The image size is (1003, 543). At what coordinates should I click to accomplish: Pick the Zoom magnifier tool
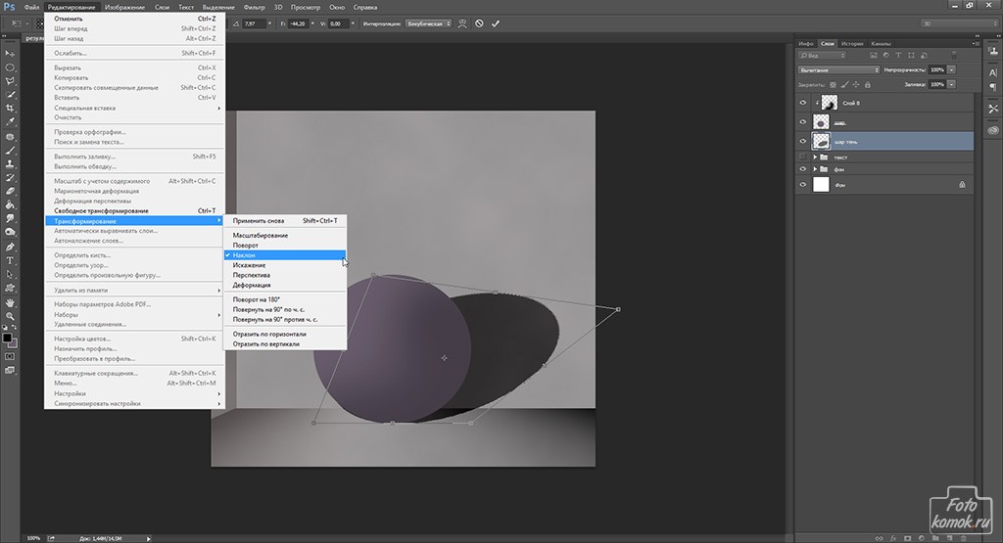click(x=10, y=316)
